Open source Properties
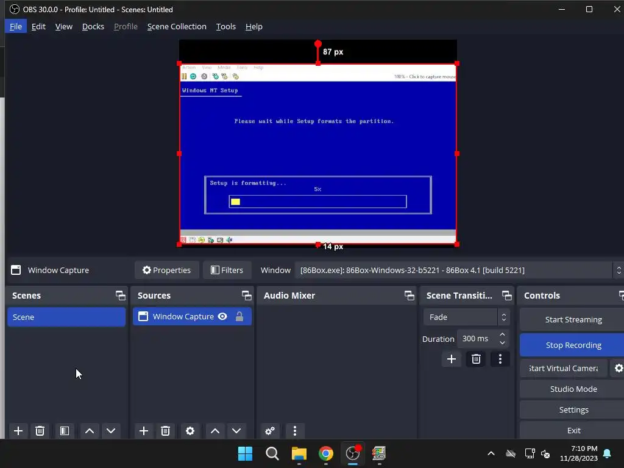 166,270
